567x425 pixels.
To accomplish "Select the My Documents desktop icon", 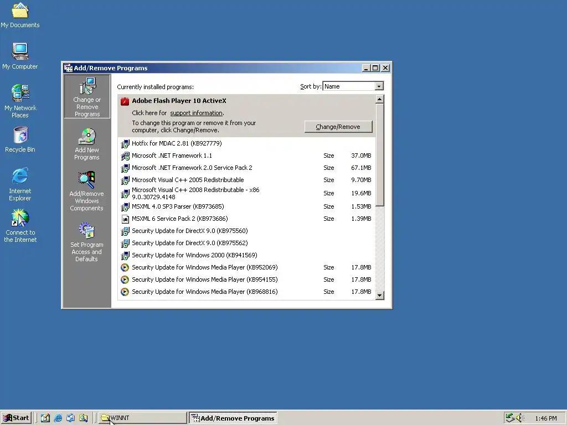I will coord(20,15).
